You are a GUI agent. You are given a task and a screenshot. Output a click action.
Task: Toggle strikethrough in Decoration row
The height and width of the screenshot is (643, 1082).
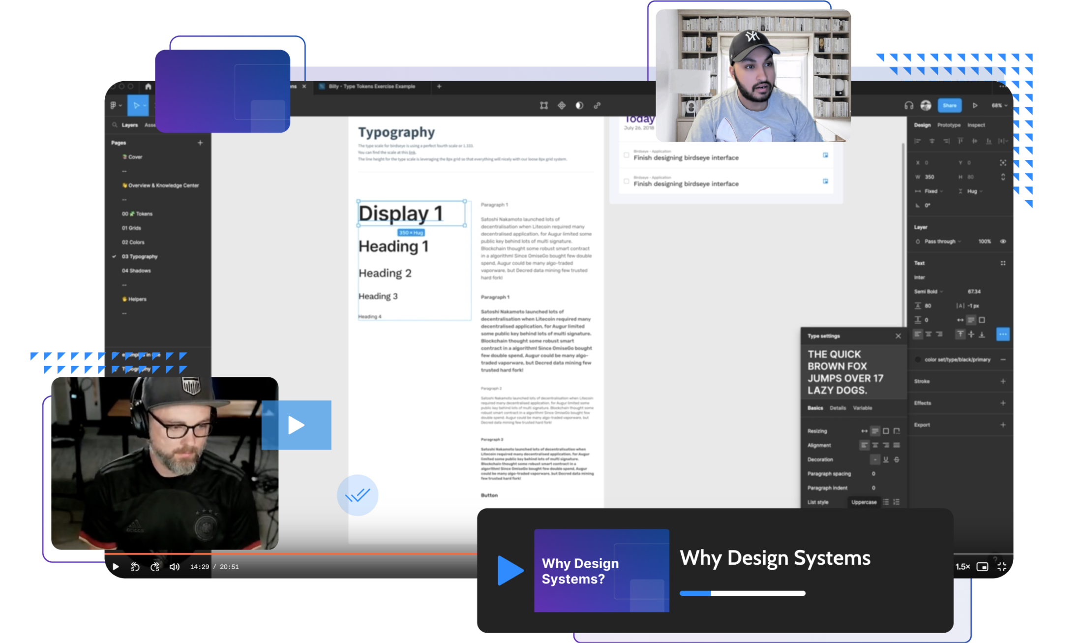(897, 459)
